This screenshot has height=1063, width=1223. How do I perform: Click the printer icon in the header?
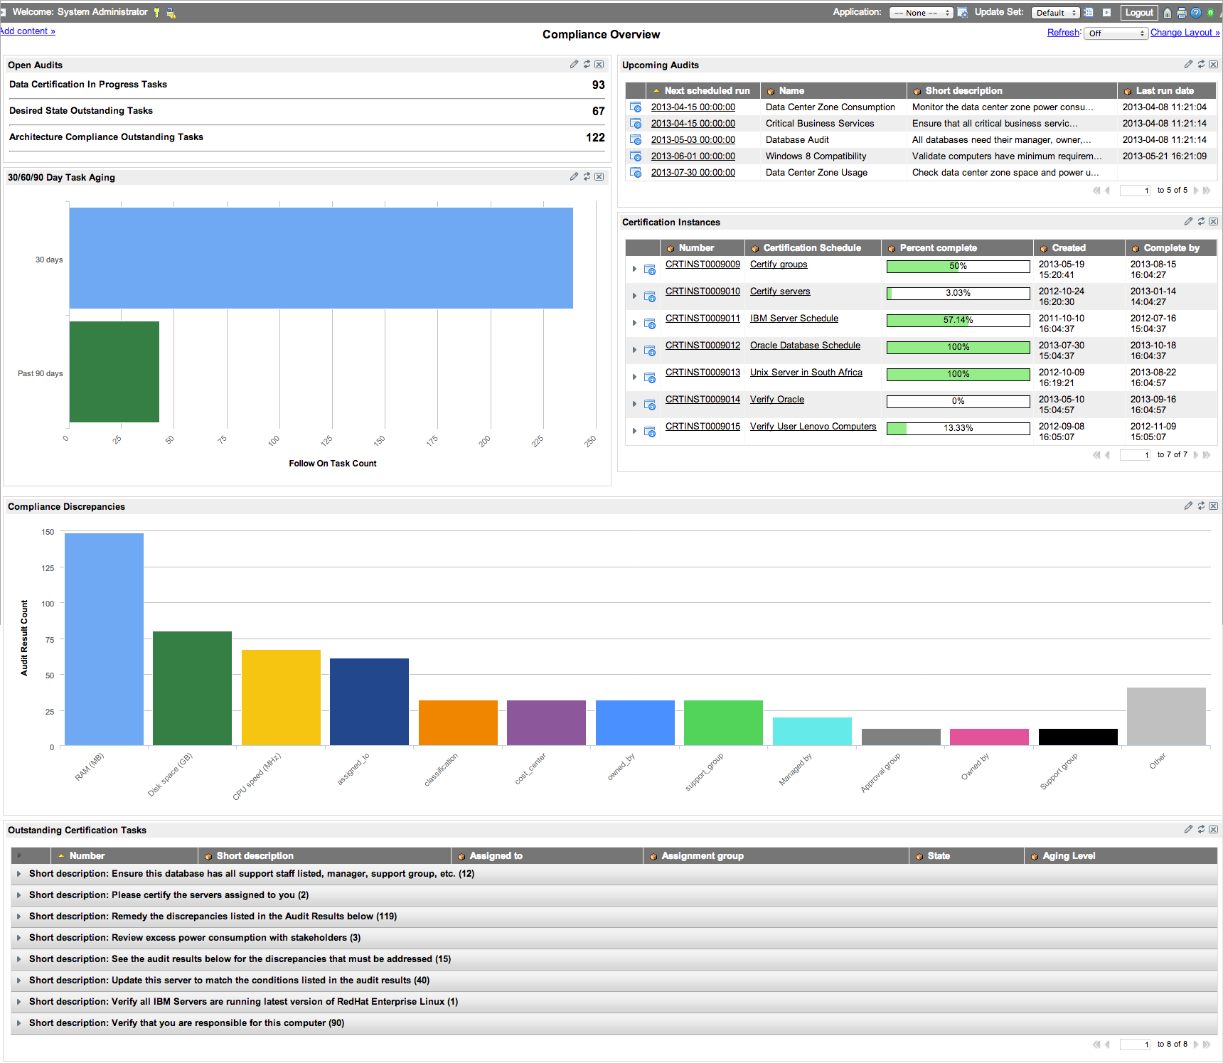coord(1182,13)
